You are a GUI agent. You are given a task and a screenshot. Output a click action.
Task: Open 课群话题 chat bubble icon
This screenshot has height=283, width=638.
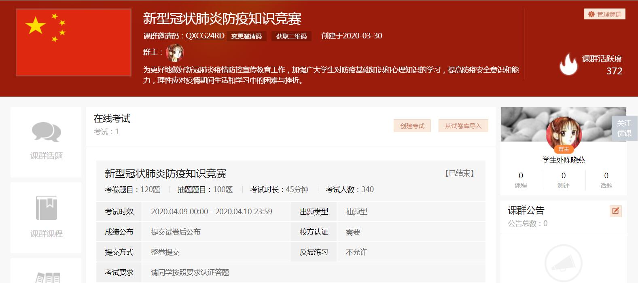tap(46, 132)
